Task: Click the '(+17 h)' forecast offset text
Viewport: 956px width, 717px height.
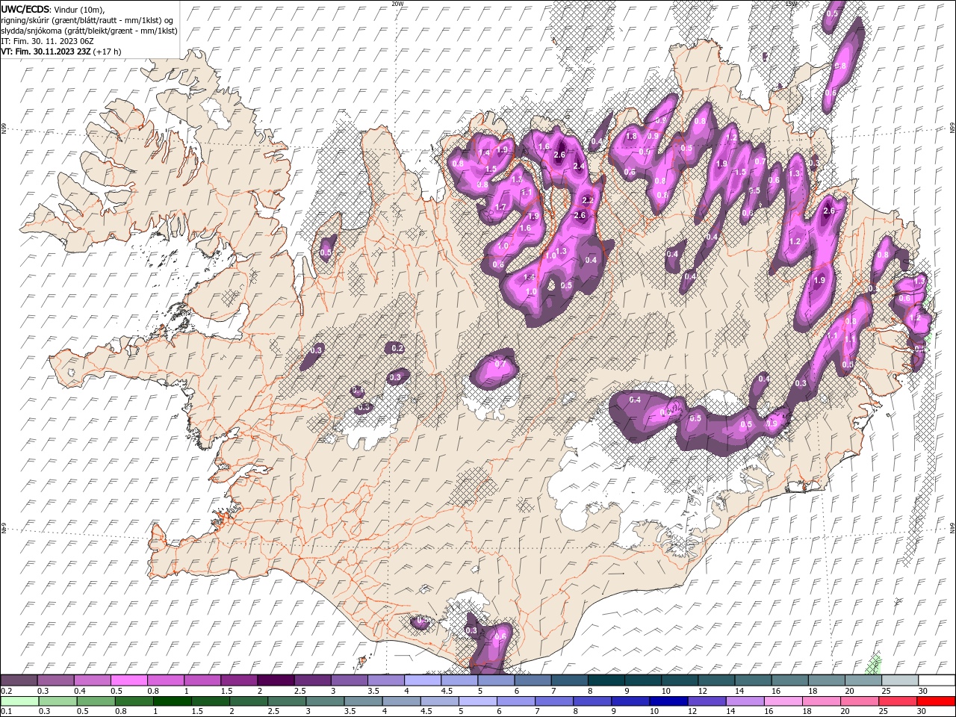Action: pos(108,52)
